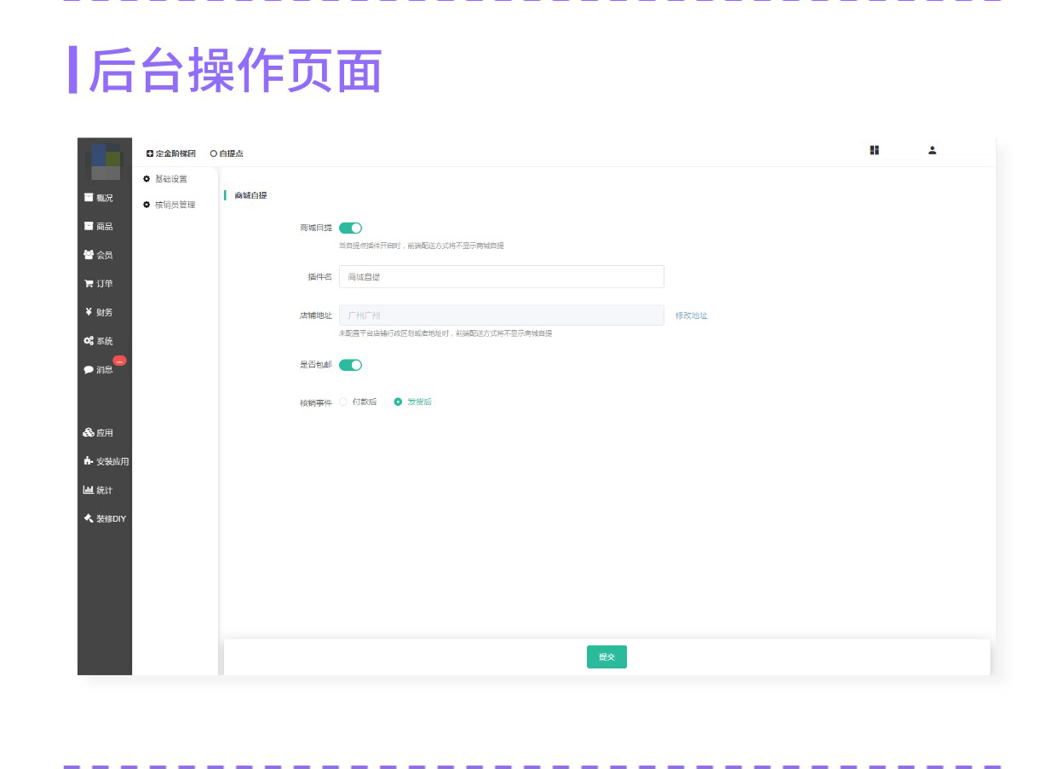Click the user profile icon in header

click(932, 150)
